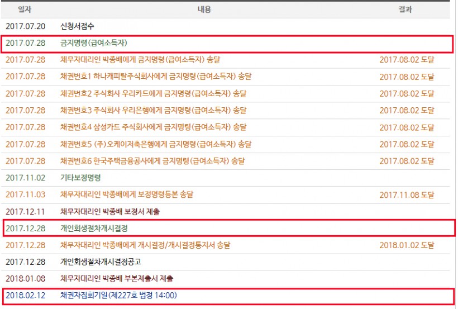Click the 내용 column header
The image size is (458, 309).
pos(204,9)
